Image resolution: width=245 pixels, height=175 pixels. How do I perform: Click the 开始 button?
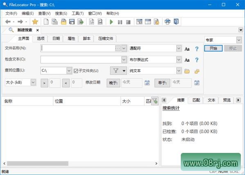point(213,48)
